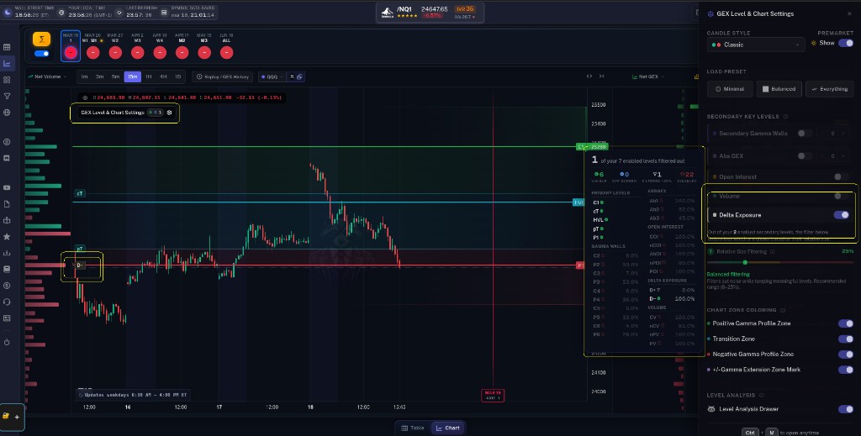Toggle Negative Gamma Profile Zone coloring

846,355
